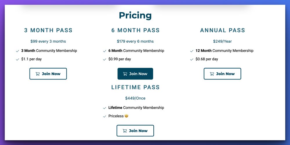Select the 3 MONTH PASS heading

click(48, 30)
